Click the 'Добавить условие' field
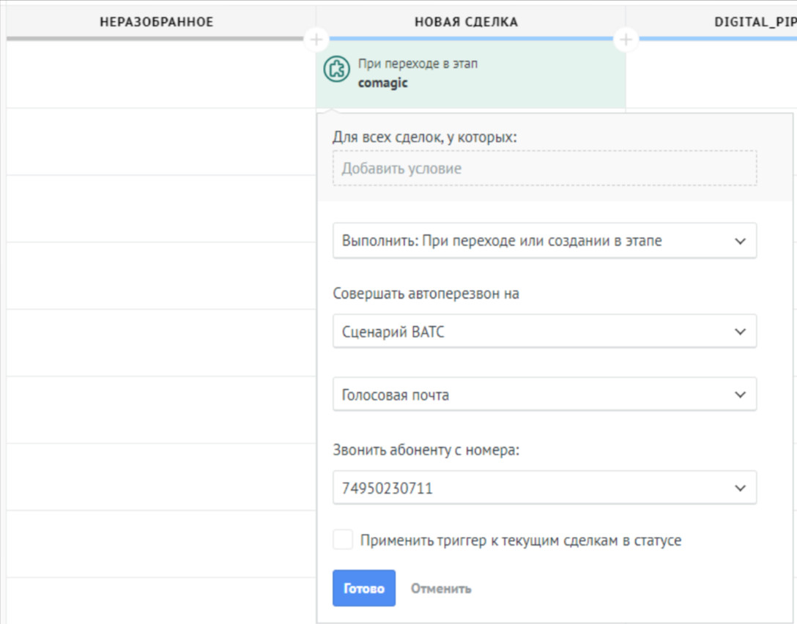 (544, 168)
